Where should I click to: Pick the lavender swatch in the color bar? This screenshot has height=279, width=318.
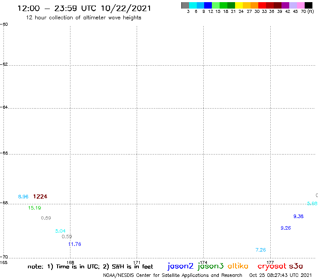point(293,5)
